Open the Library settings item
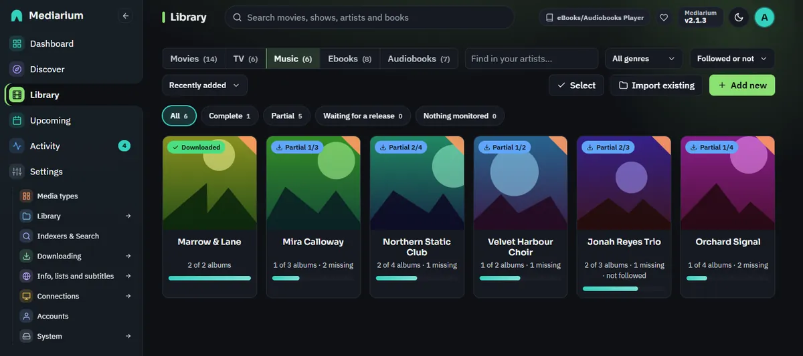This screenshot has height=356, width=803. (x=76, y=216)
